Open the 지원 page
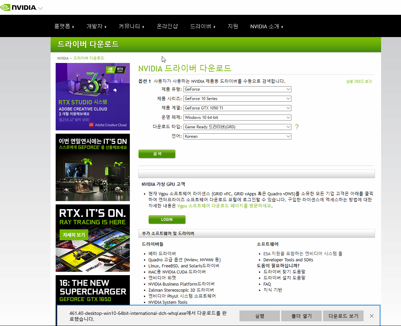The image size is (401, 326). (x=233, y=26)
